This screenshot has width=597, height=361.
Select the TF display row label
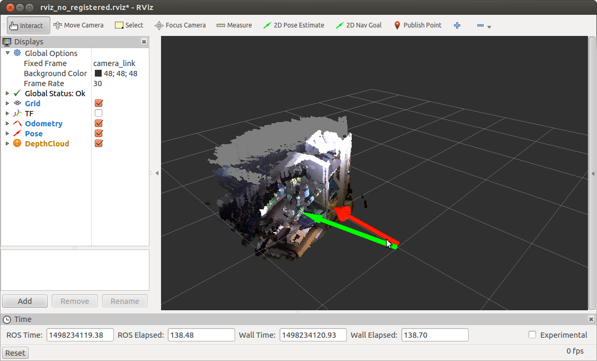tap(29, 113)
